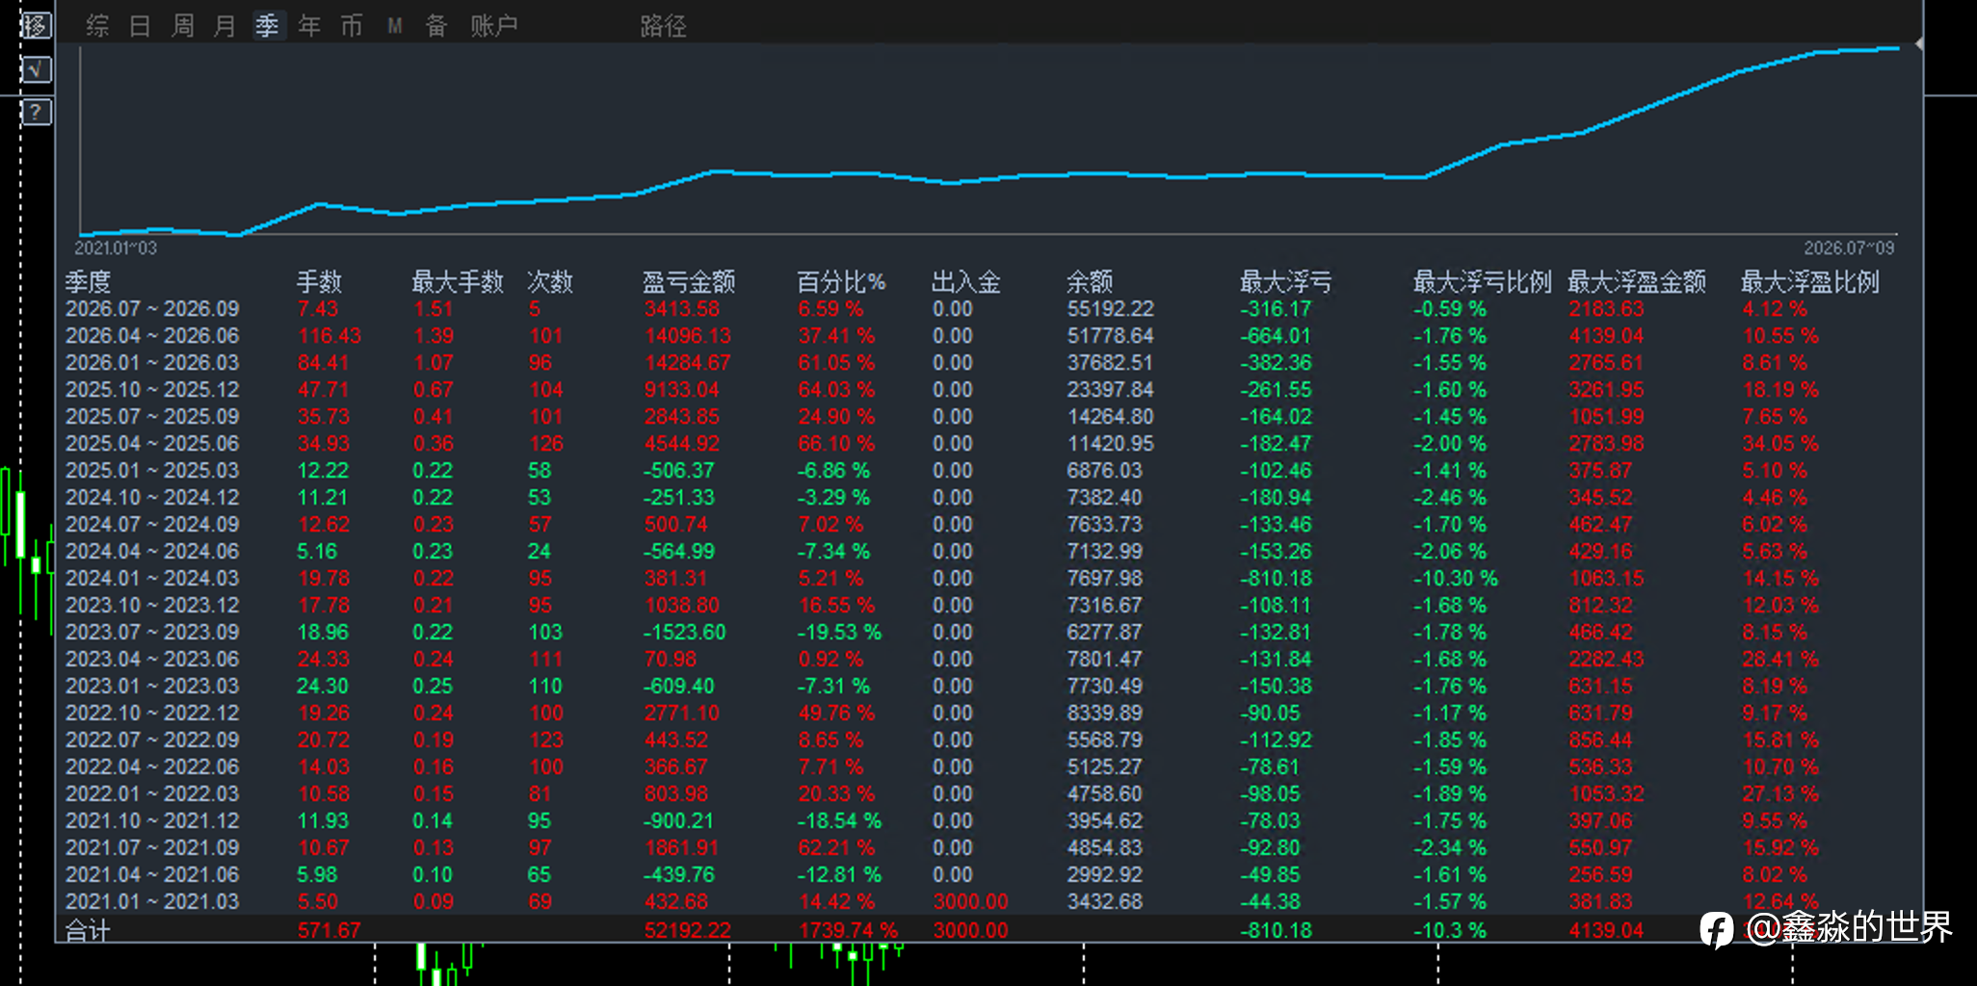The width and height of the screenshot is (1977, 986).
Task: Click the 最大浮亏 column header
Action: [1286, 282]
